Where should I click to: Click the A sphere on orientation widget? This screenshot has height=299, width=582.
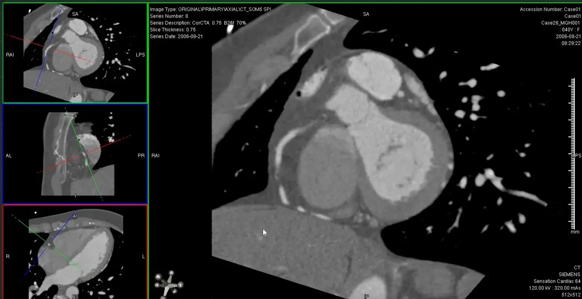[159, 277]
